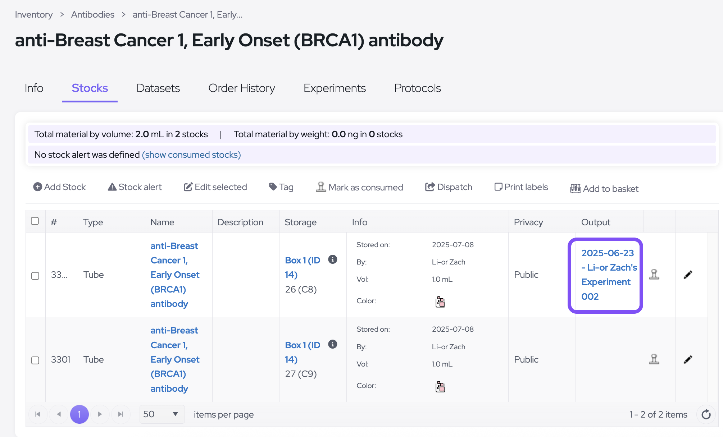This screenshot has height=437, width=723.
Task: Mark stock 3301 consumed via stamp icon
Action: (654, 359)
